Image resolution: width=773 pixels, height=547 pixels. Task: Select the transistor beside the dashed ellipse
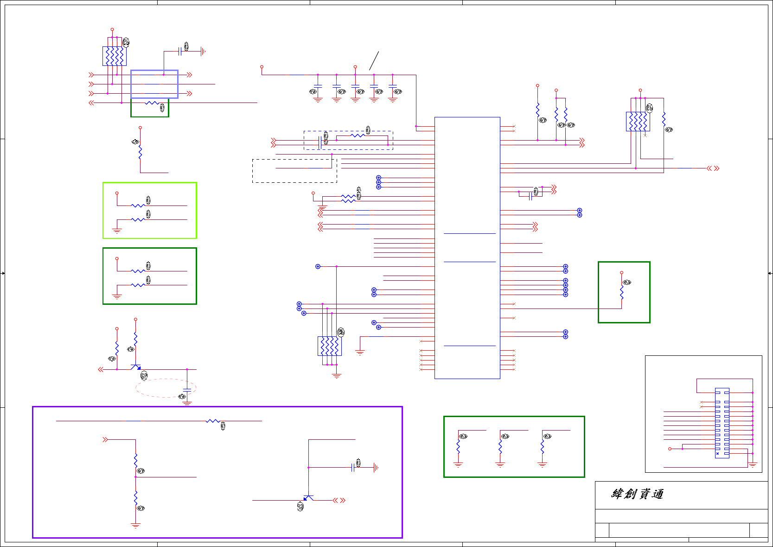[x=136, y=367]
